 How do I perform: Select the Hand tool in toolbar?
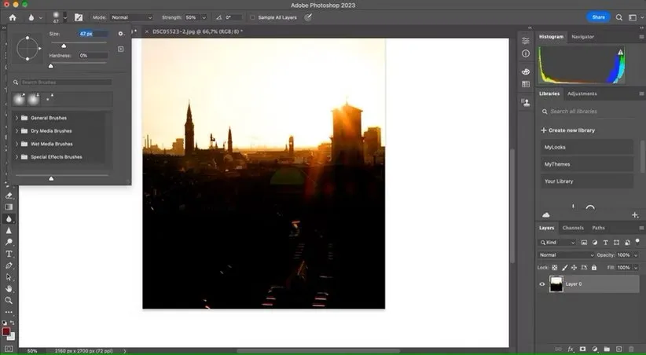click(9, 288)
